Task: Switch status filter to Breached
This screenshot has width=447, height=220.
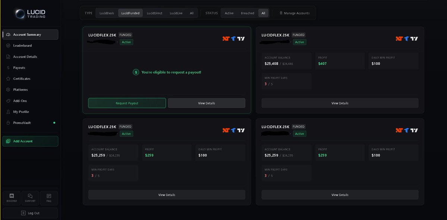Action: pyautogui.click(x=247, y=13)
